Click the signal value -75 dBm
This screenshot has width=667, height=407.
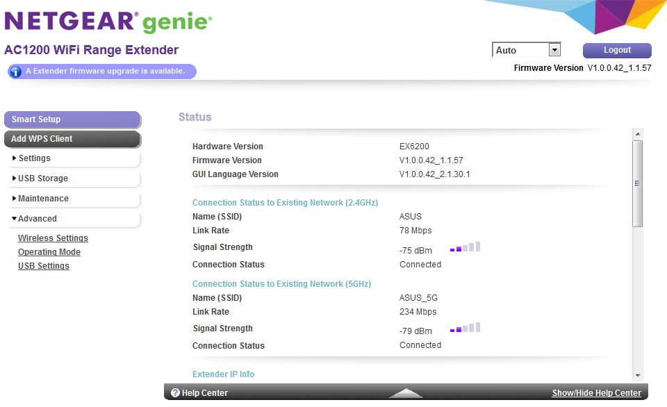pos(415,251)
